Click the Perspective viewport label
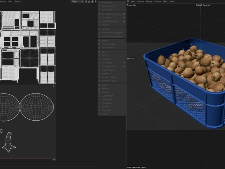This screenshot has width=225, height=169. coord(131,5)
